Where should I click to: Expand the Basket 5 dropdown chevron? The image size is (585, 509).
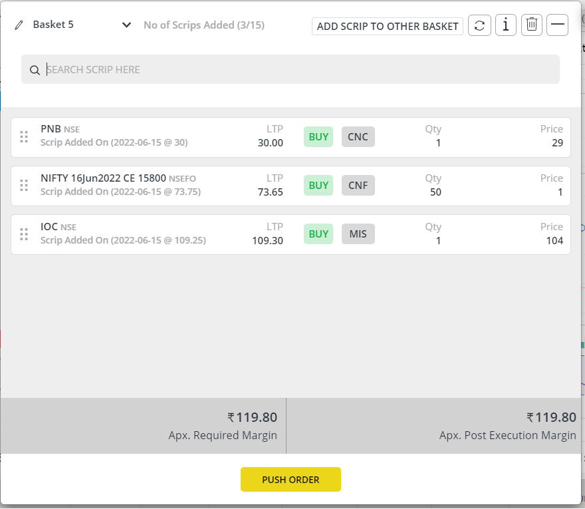pos(126,25)
